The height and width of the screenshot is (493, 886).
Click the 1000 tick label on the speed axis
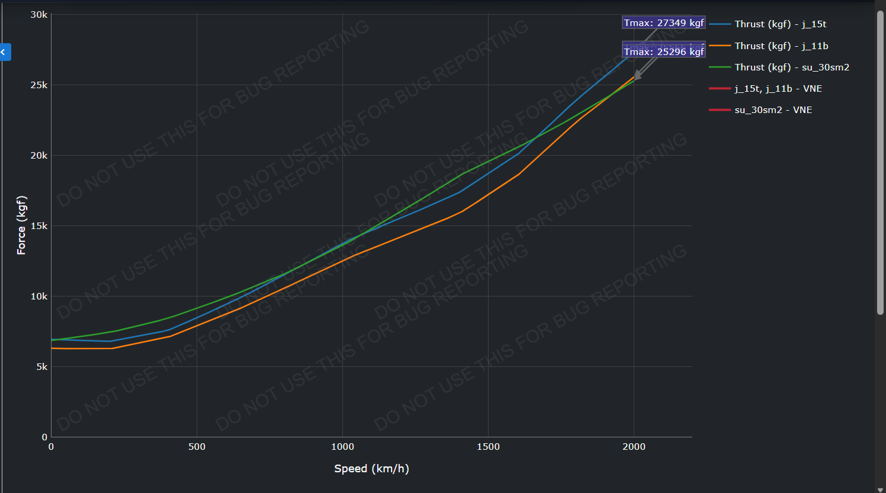(342, 447)
